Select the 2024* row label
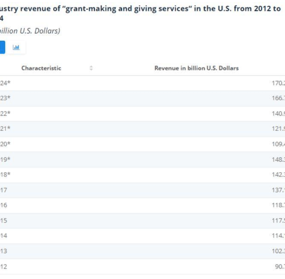The image size is (285, 279). pos(5,83)
